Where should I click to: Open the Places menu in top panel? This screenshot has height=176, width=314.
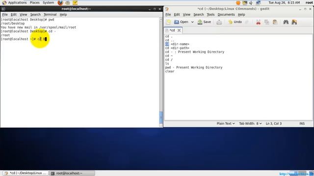[35, 2]
